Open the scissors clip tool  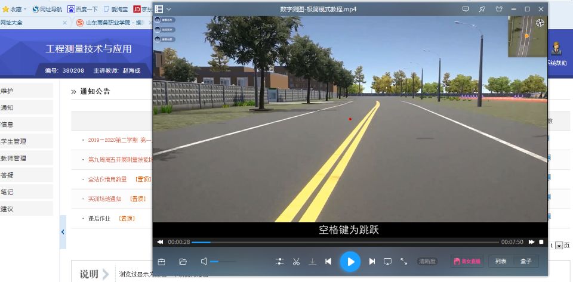296,261
